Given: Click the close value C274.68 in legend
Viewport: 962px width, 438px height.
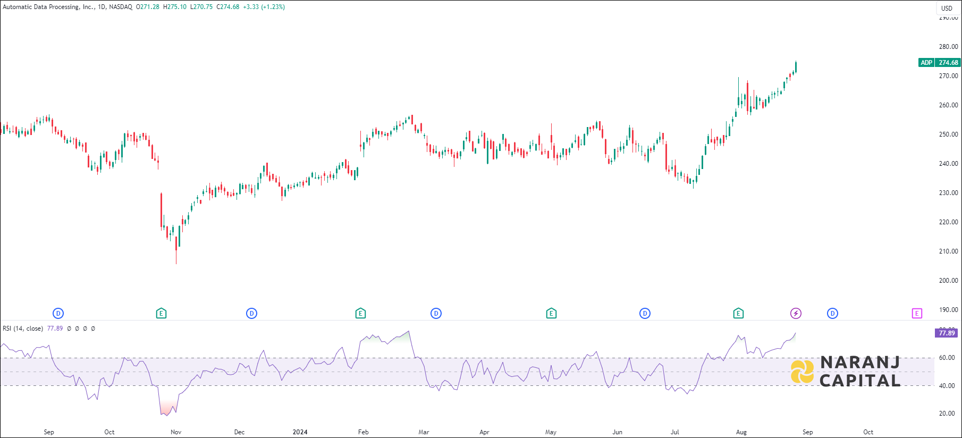Looking at the screenshot, I should tap(228, 7).
